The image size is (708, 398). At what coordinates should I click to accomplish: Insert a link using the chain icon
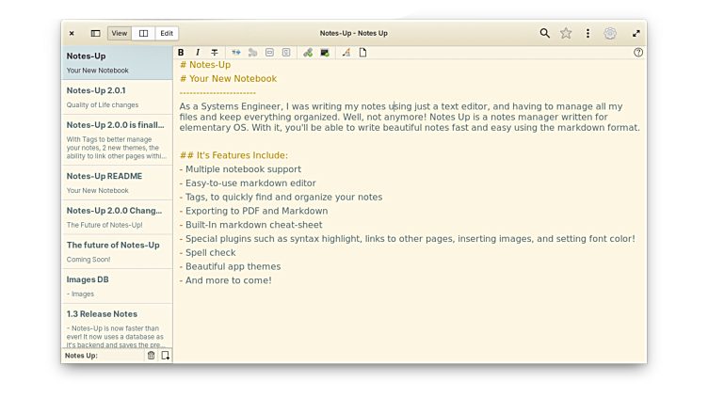point(308,53)
